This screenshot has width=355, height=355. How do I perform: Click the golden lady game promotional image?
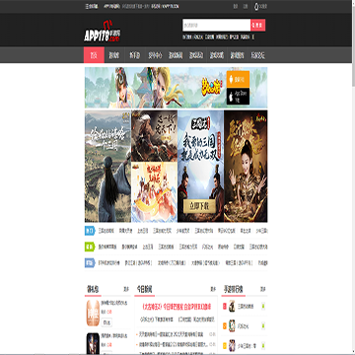[246, 166]
